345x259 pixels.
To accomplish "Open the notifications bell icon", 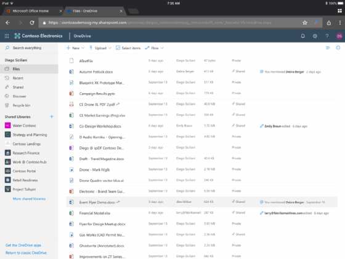I will [303, 36].
